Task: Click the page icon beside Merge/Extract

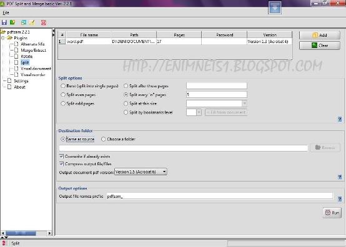Action: [16, 50]
